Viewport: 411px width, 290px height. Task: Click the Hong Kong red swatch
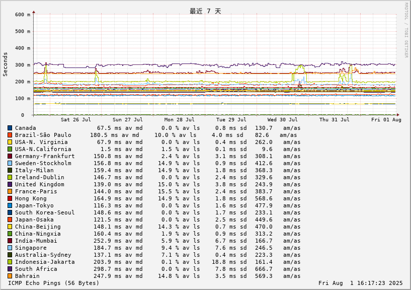point(10,199)
